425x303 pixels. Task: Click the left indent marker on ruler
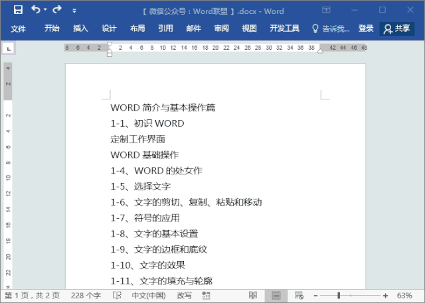click(x=110, y=53)
